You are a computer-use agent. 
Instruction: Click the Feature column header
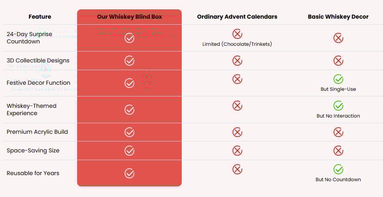(40, 17)
